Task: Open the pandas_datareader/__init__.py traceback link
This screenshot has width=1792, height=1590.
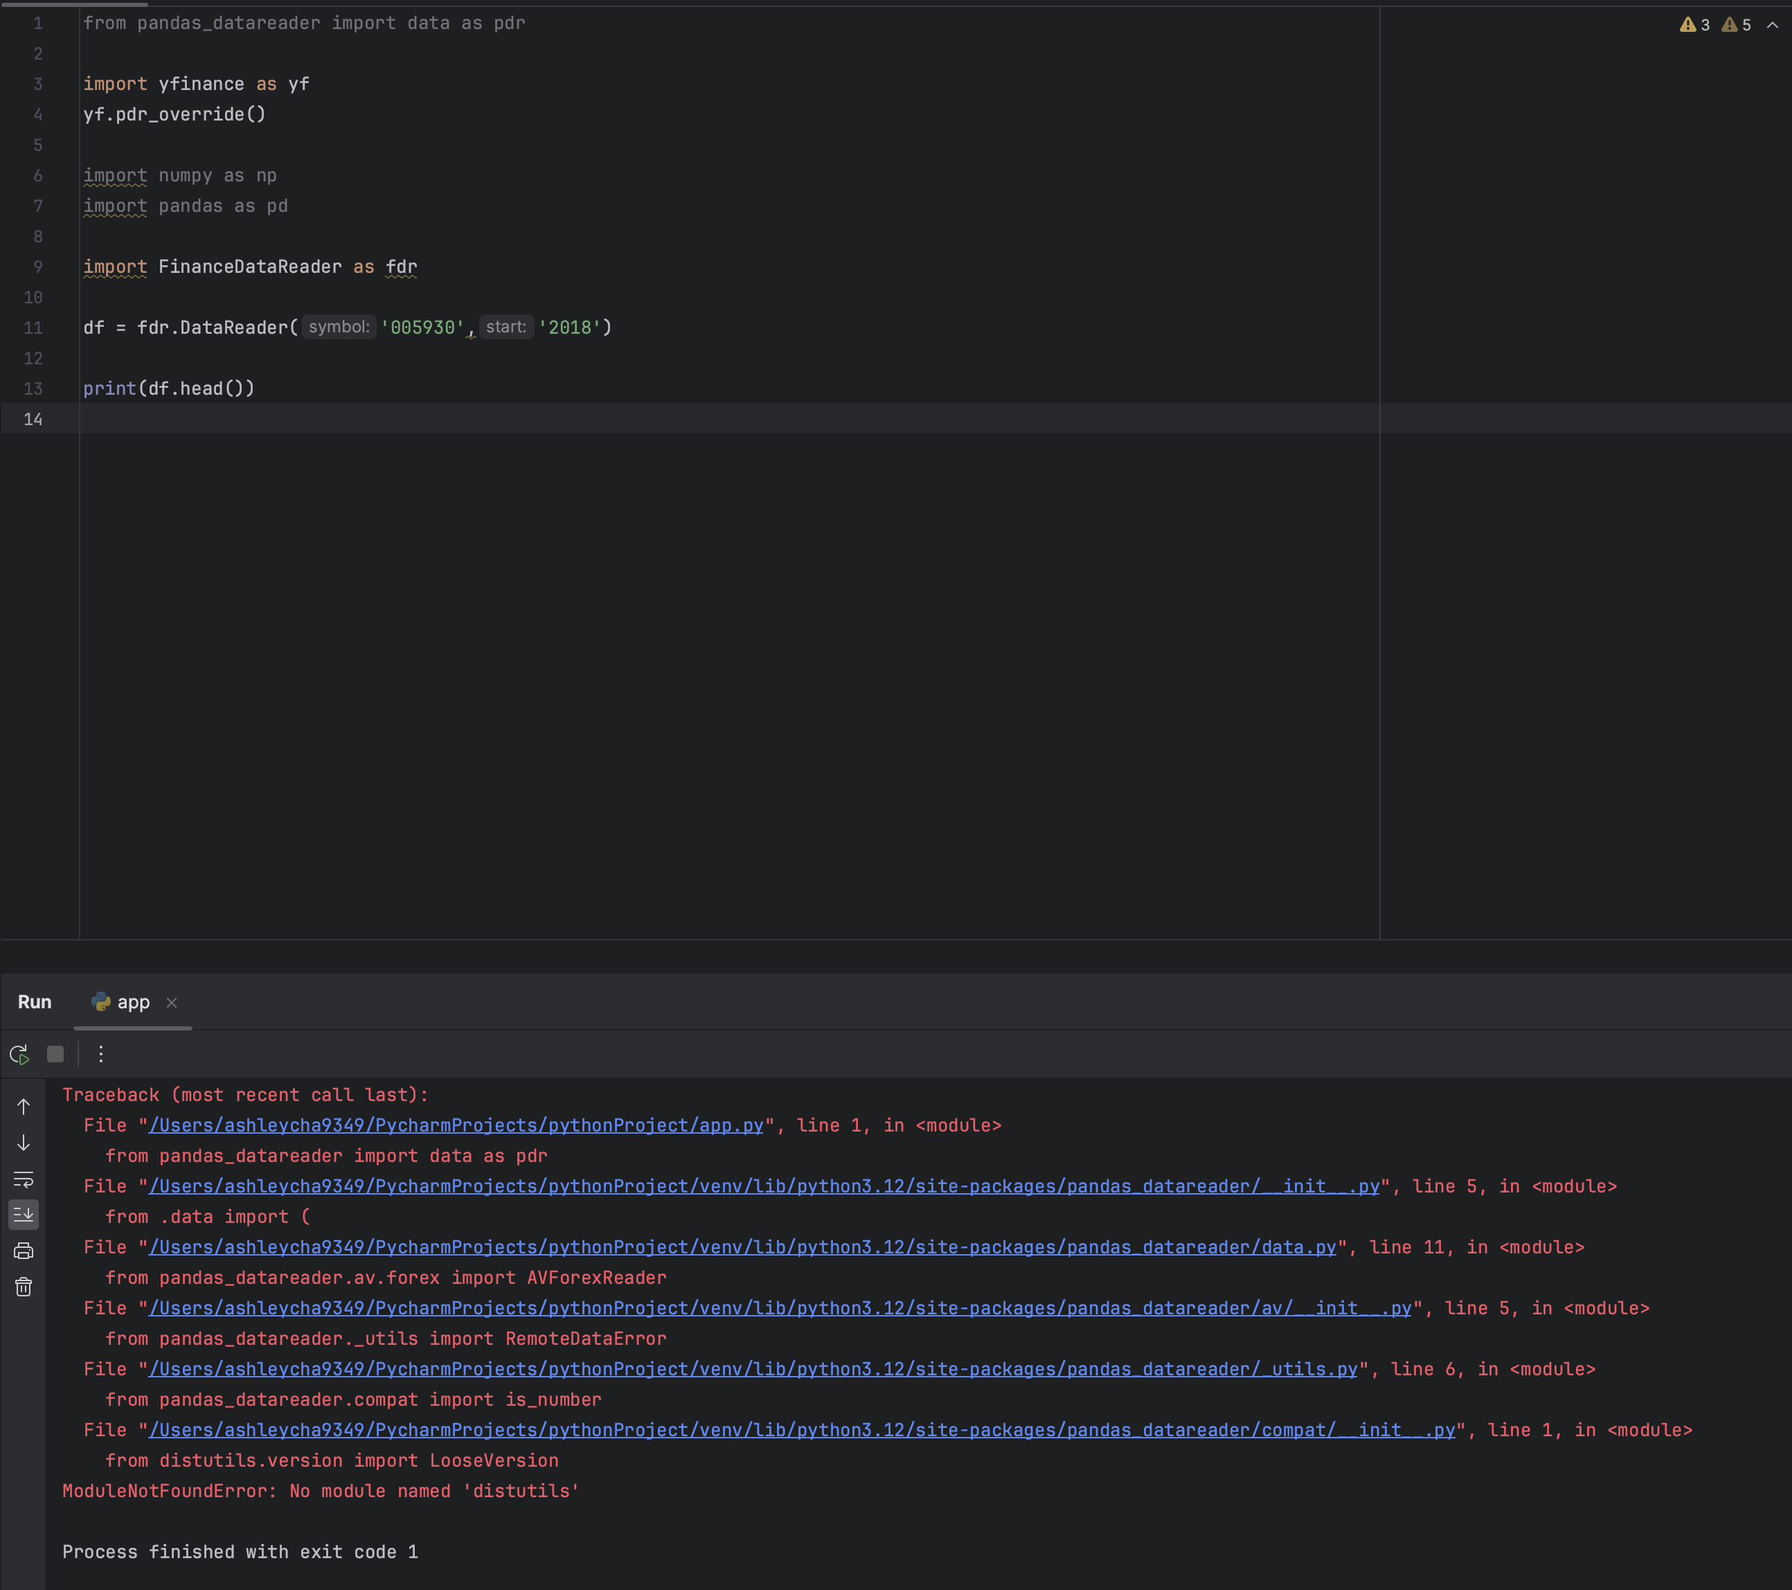Action: [x=764, y=1186]
